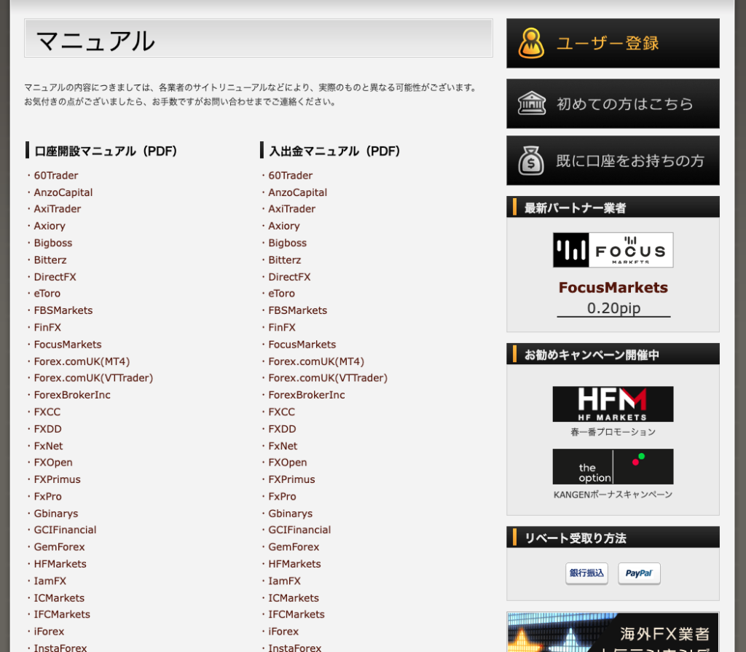Open the KANGENボーナスキャンペーン link
The image size is (746, 652).
coord(613,495)
